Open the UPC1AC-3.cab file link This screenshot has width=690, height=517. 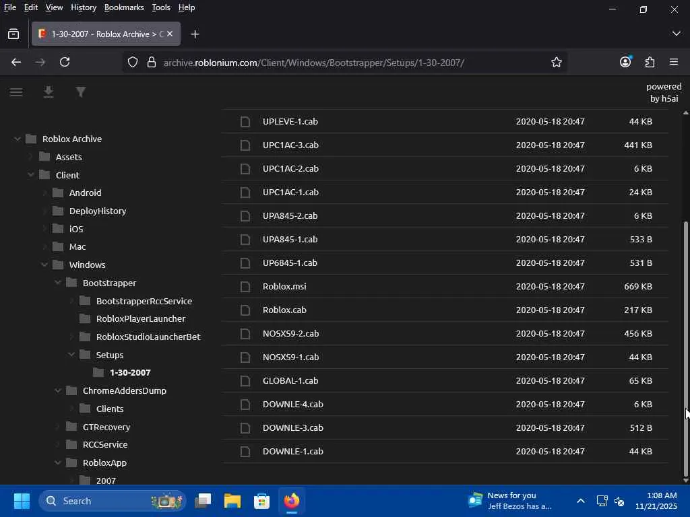click(290, 145)
